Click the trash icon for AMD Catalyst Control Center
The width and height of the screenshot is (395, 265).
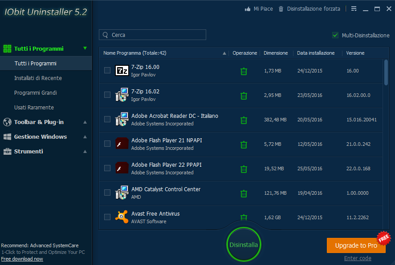244,193
